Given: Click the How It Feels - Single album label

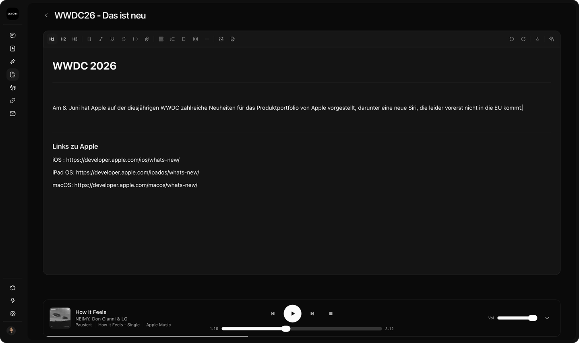Looking at the screenshot, I should click(119, 325).
